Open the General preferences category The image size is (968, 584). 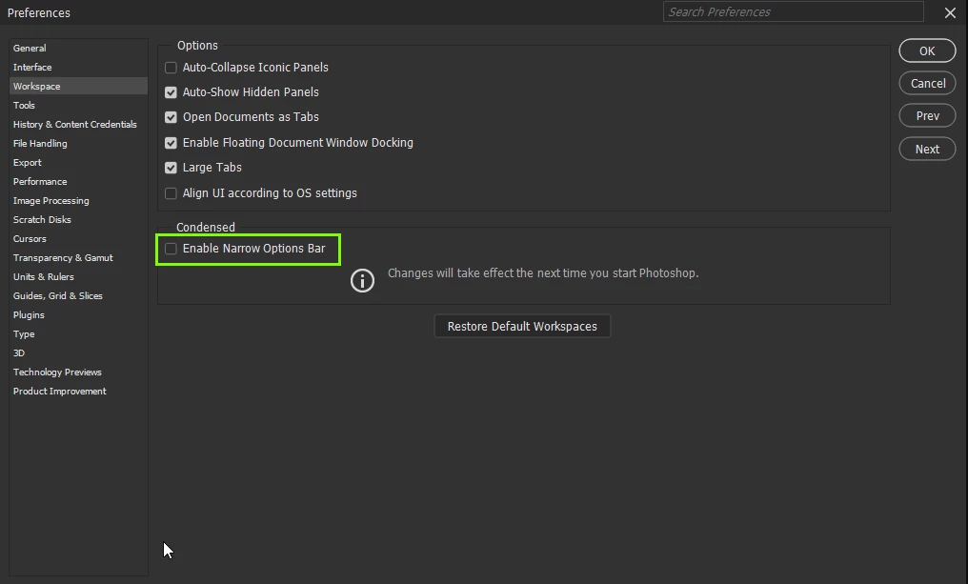(x=78, y=49)
